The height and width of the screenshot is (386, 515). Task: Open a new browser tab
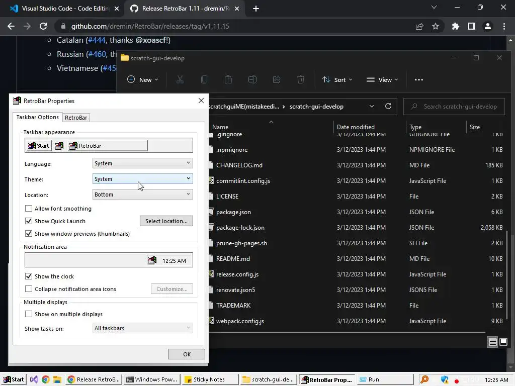(x=256, y=9)
